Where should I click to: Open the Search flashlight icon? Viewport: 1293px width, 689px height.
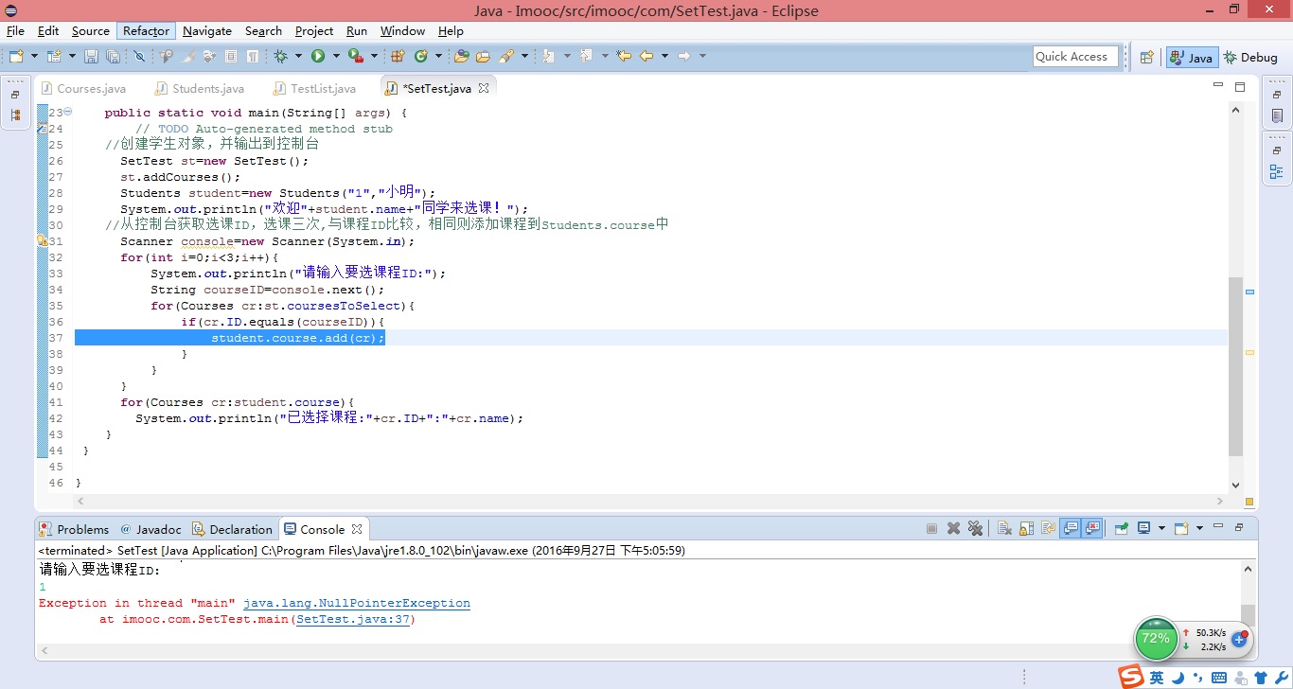(x=508, y=55)
